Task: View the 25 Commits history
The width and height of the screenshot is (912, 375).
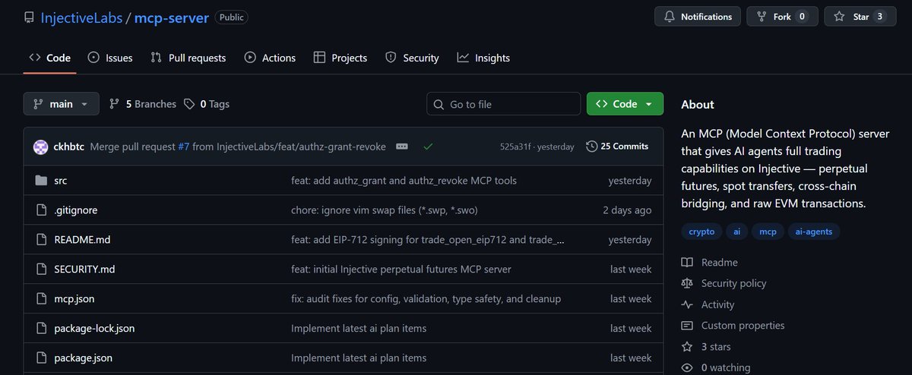Action: tap(617, 147)
